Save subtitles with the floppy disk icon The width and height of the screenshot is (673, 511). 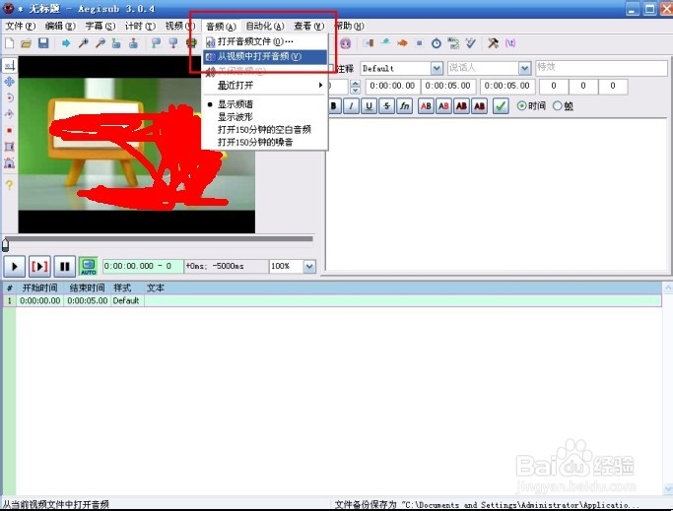pyautogui.click(x=43, y=43)
